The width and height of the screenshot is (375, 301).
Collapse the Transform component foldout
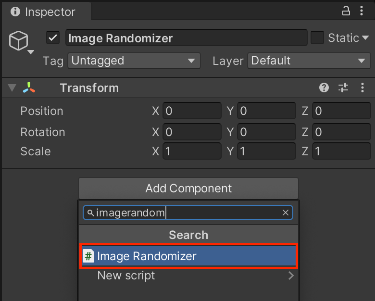[x=12, y=88]
